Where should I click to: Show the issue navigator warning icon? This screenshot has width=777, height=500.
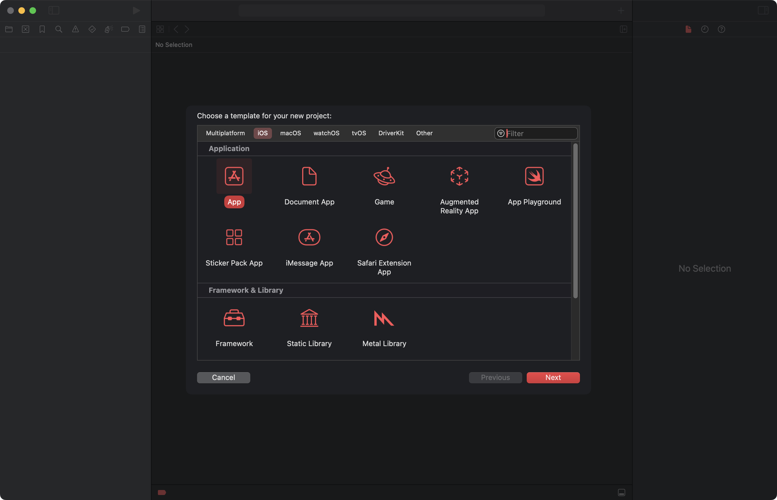tap(75, 29)
